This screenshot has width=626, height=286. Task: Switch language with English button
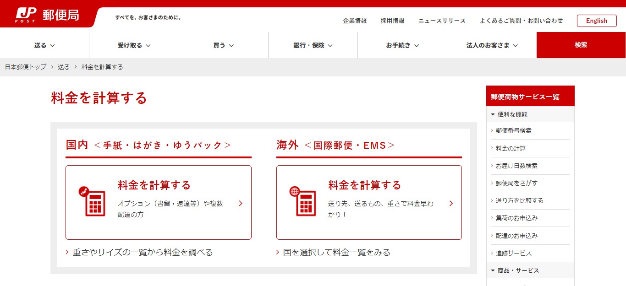point(597,21)
